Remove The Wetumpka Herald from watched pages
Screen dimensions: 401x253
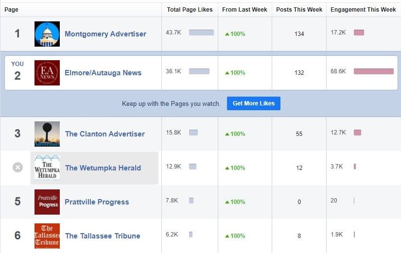17,168
